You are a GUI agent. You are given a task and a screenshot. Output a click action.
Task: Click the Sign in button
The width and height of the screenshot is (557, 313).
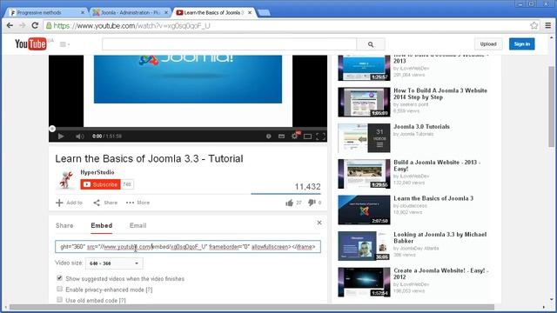pos(522,44)
